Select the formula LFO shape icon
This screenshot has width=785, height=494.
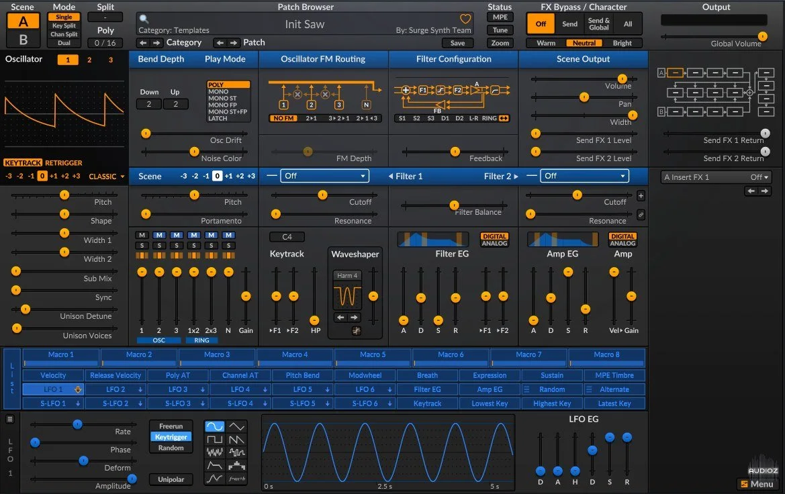tap(236, 479)
